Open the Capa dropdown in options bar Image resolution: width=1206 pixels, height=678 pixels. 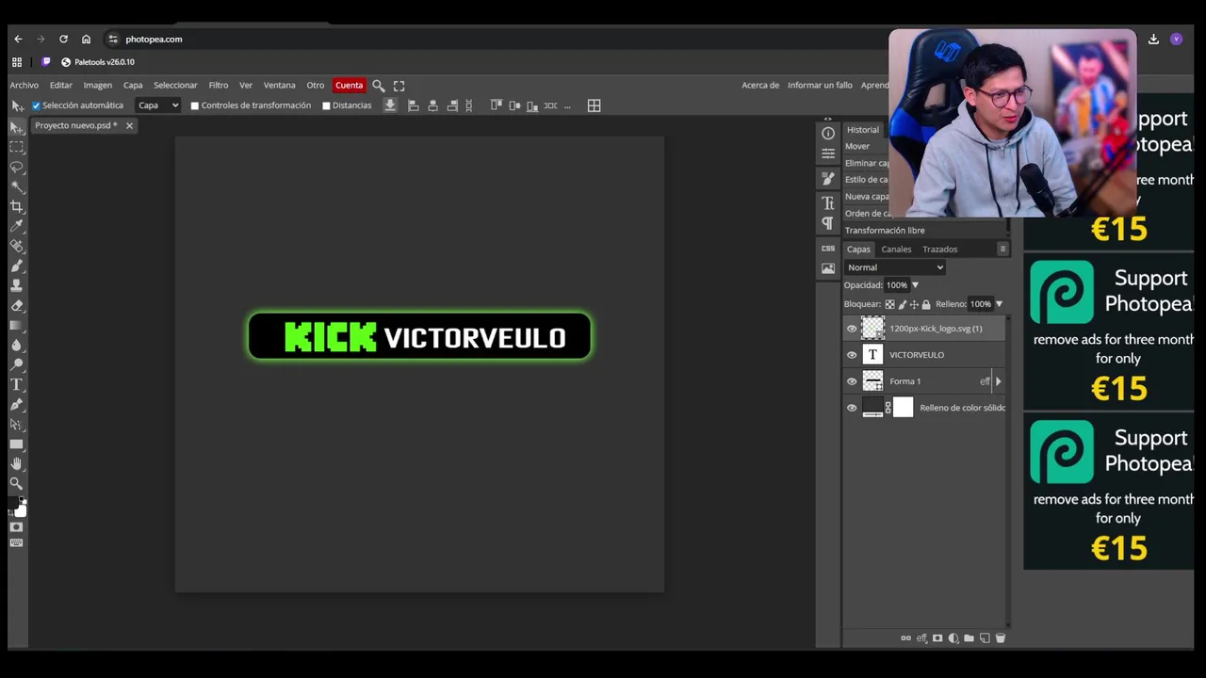pyautogui.click(x=158, y=105)
